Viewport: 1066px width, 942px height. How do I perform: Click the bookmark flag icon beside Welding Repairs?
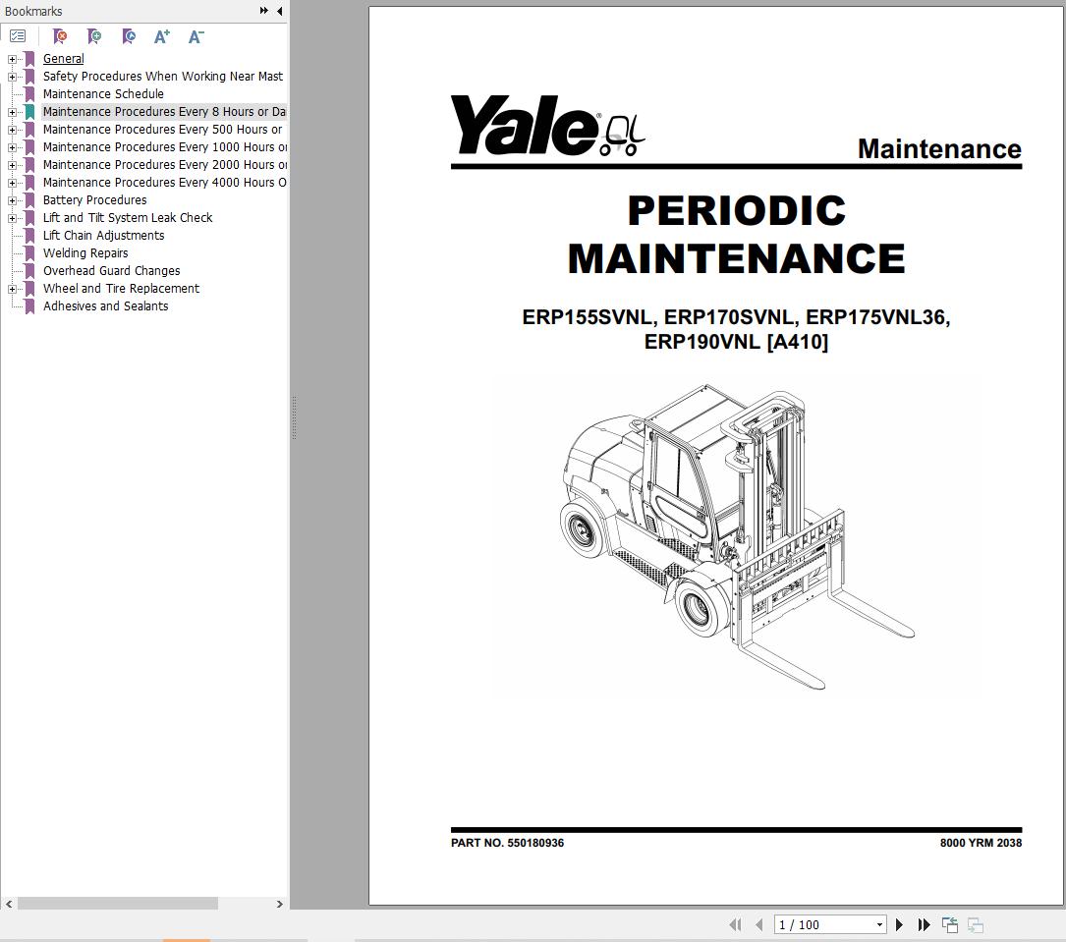[x=29, y=253]
